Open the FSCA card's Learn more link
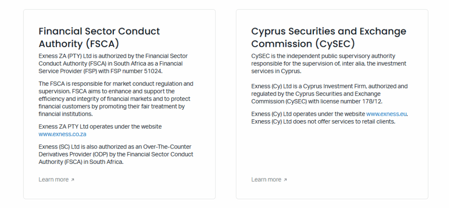This screenshot has width=449, height=208. (x=53, y=180)
